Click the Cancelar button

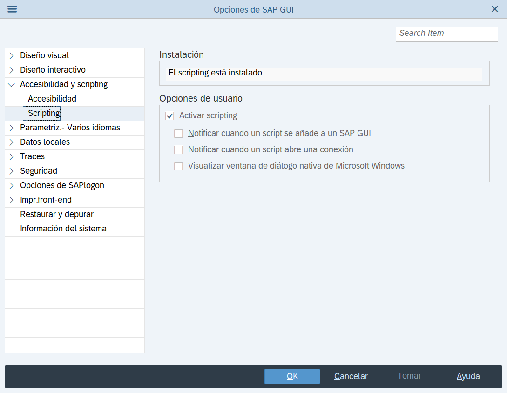tap(351, 376)
